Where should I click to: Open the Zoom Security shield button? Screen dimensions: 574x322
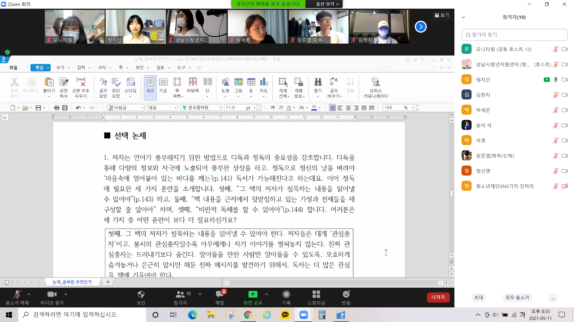pos(141,297)
